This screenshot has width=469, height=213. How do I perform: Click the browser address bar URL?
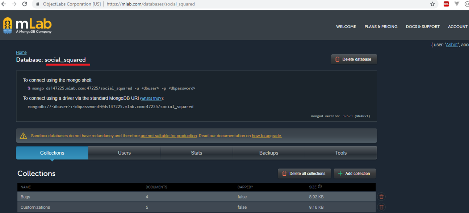pos(151,4)
